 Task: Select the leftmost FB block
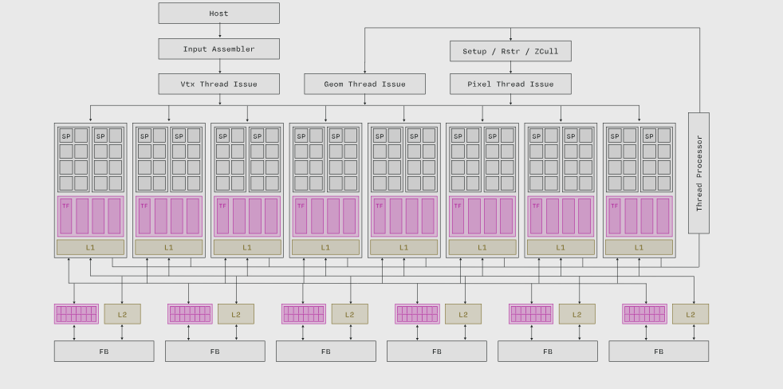point(104,351)
